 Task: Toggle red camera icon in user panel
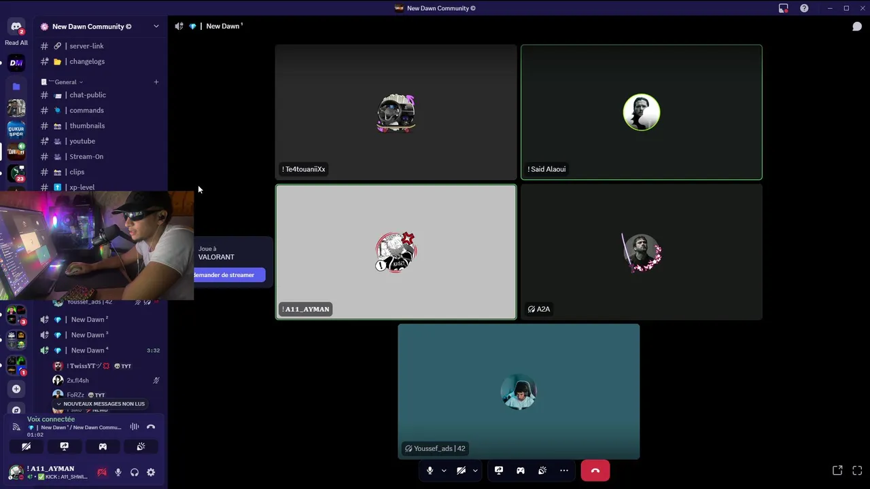pyautogui.click(x=102, y=473)
